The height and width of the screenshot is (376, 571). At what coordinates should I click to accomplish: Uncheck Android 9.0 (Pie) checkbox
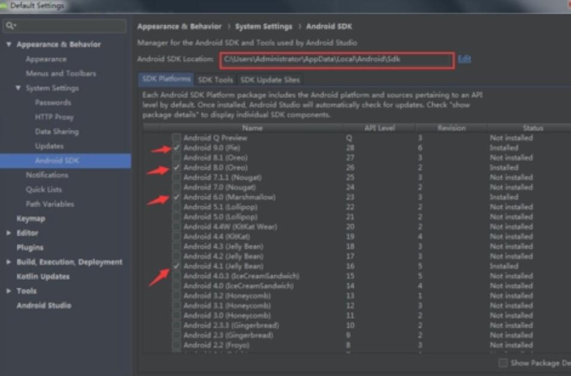point(177,148)
